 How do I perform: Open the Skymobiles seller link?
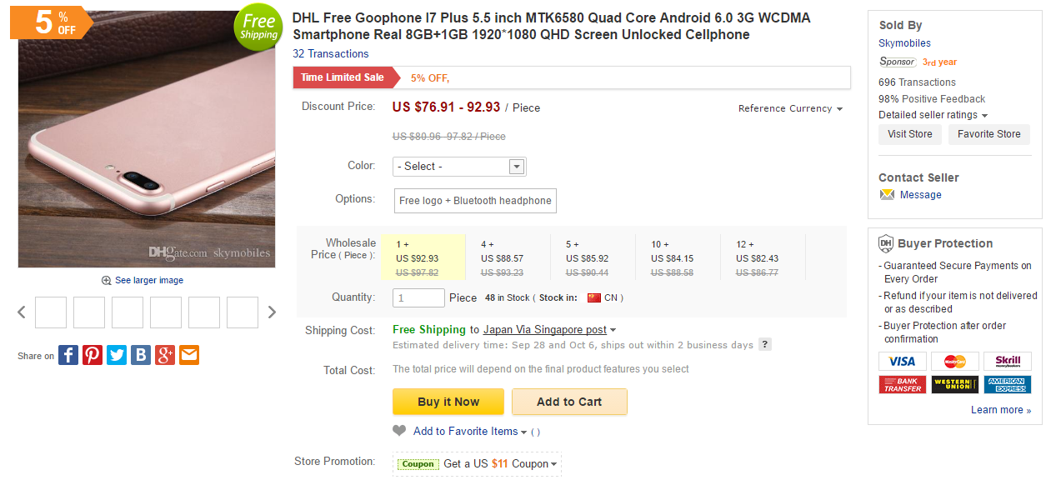point(904,43)
